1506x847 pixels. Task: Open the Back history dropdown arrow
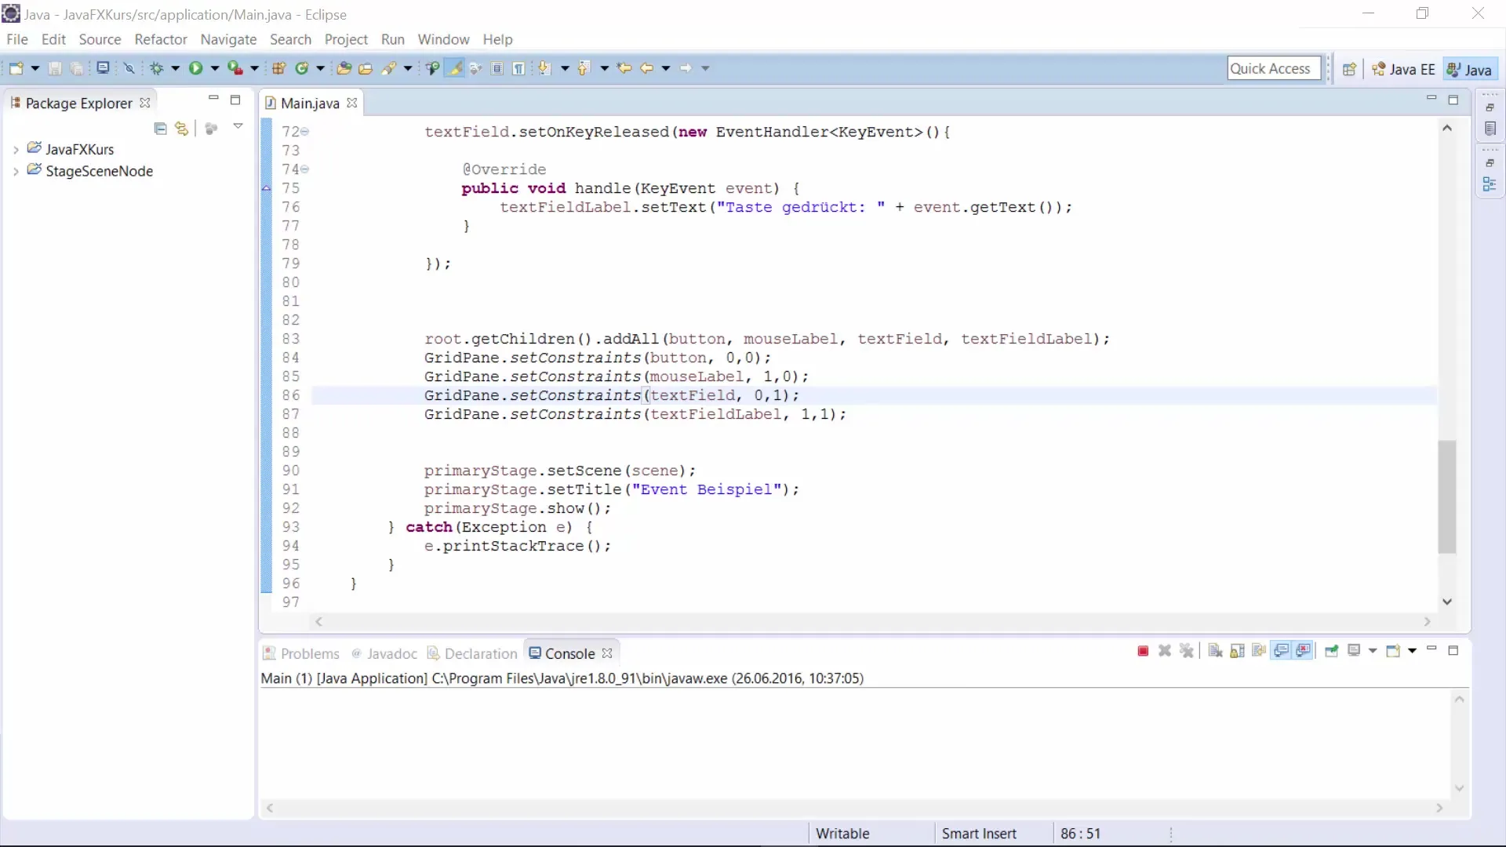coord(666,68)
